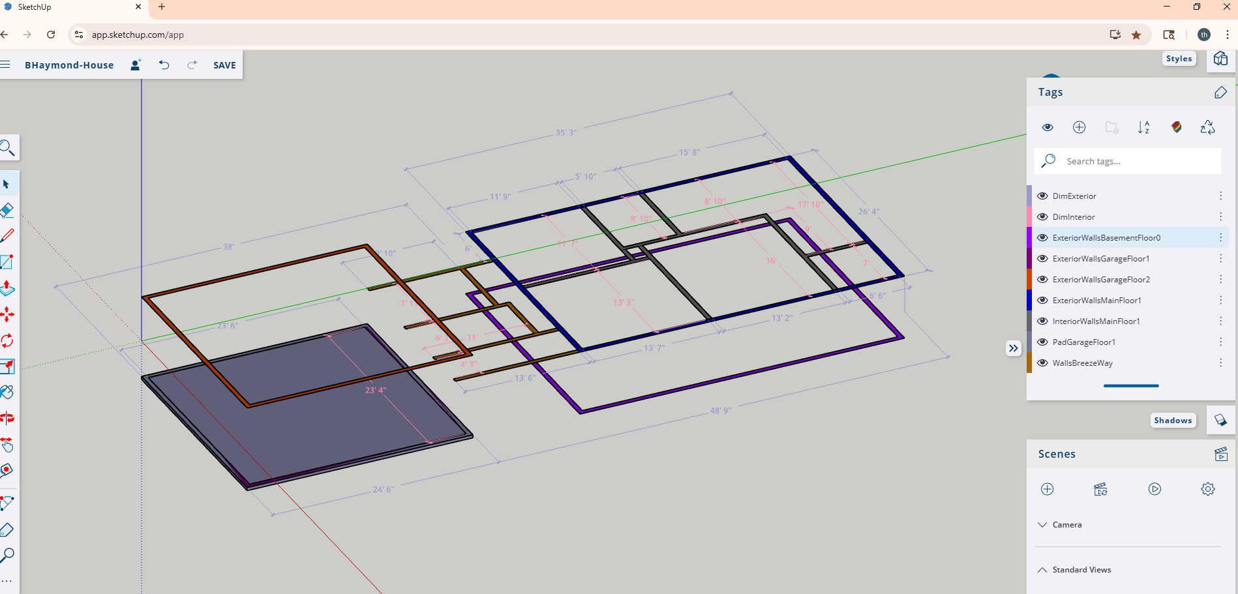The image size is (1238, 594).
Task: Sort tags alphabetically with A-Z icon
Action: (x=1143, y=127)
